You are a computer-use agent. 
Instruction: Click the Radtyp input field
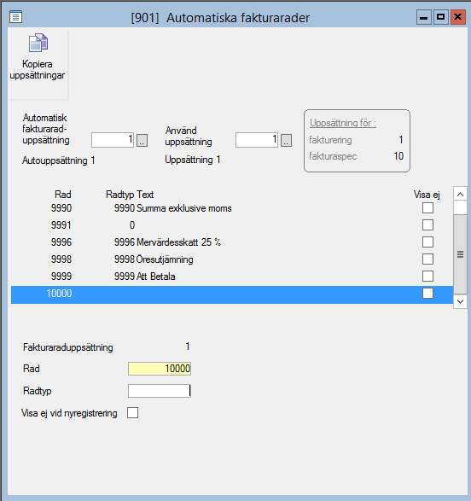coord(160,391)
